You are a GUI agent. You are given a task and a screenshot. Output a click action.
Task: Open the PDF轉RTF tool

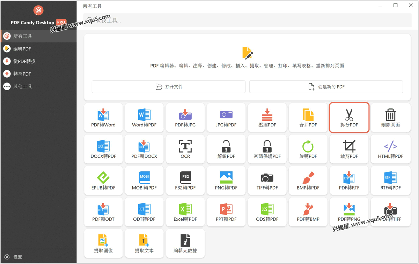pyautogui.click(x=349, y=180)
